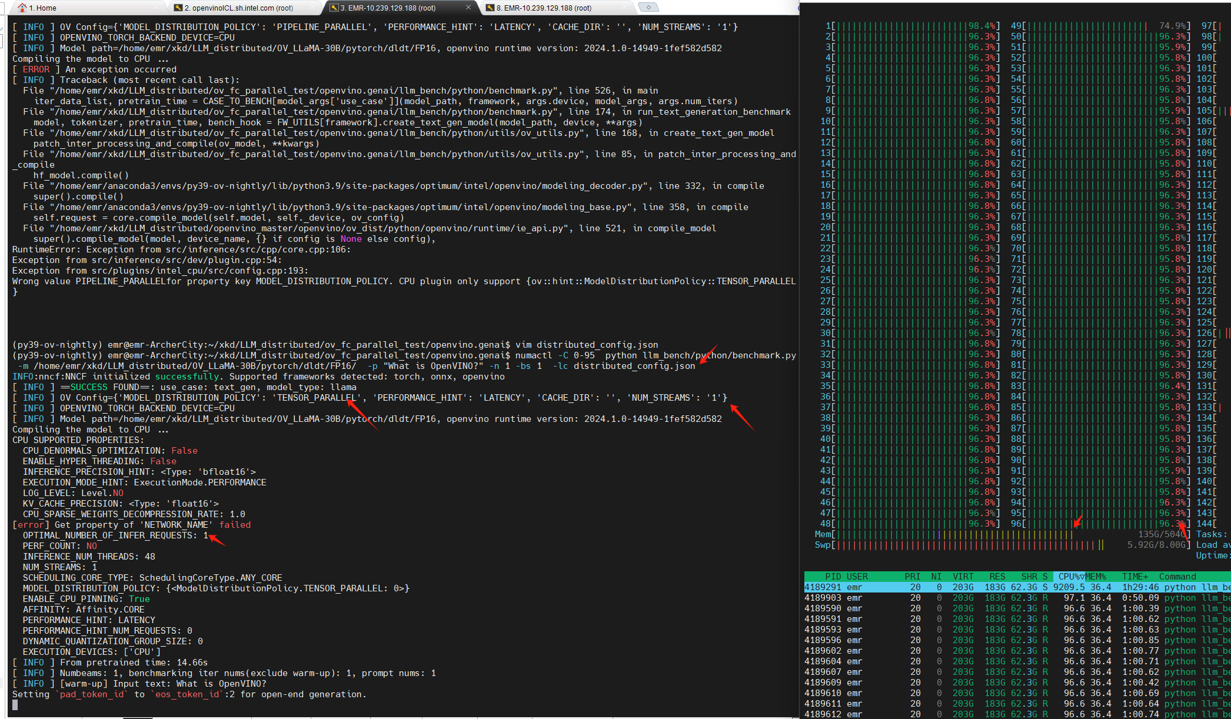Select htop process row PID 4189596

point(1017,640)
